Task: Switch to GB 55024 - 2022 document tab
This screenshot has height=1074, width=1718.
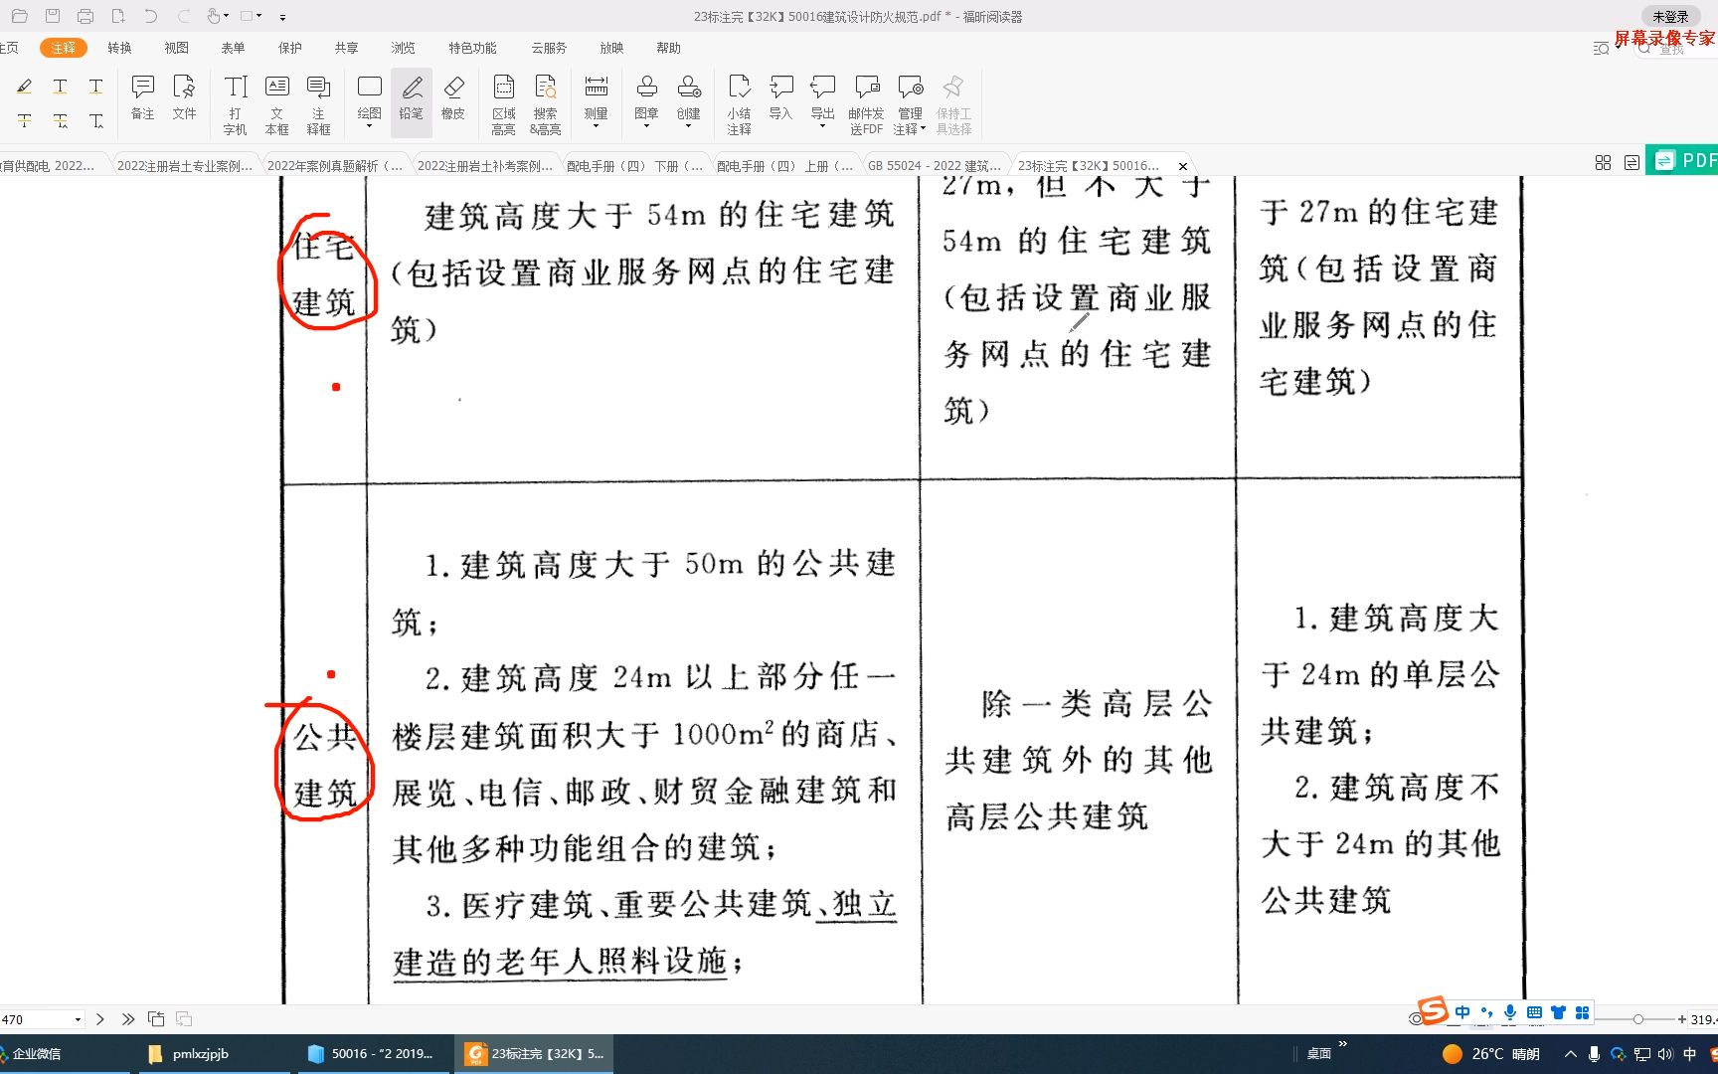Action: (934, 166)
